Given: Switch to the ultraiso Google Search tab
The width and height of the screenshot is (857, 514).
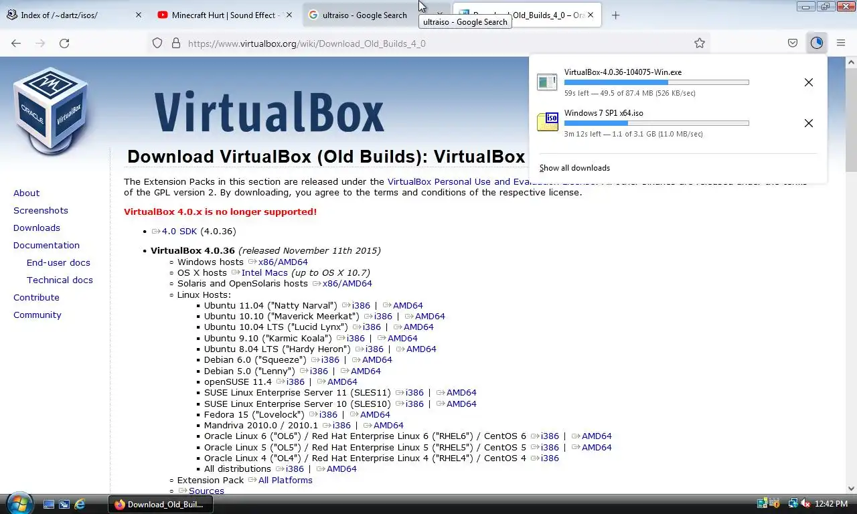Looking at the screenshot, I should coord(365,15).
